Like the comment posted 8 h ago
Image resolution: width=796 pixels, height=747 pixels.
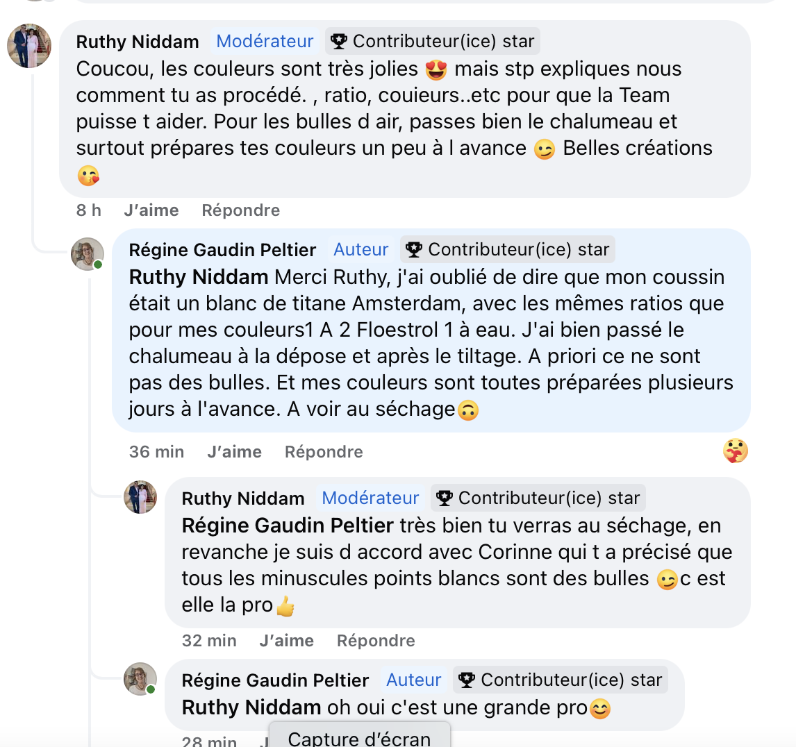pos(151,210)
